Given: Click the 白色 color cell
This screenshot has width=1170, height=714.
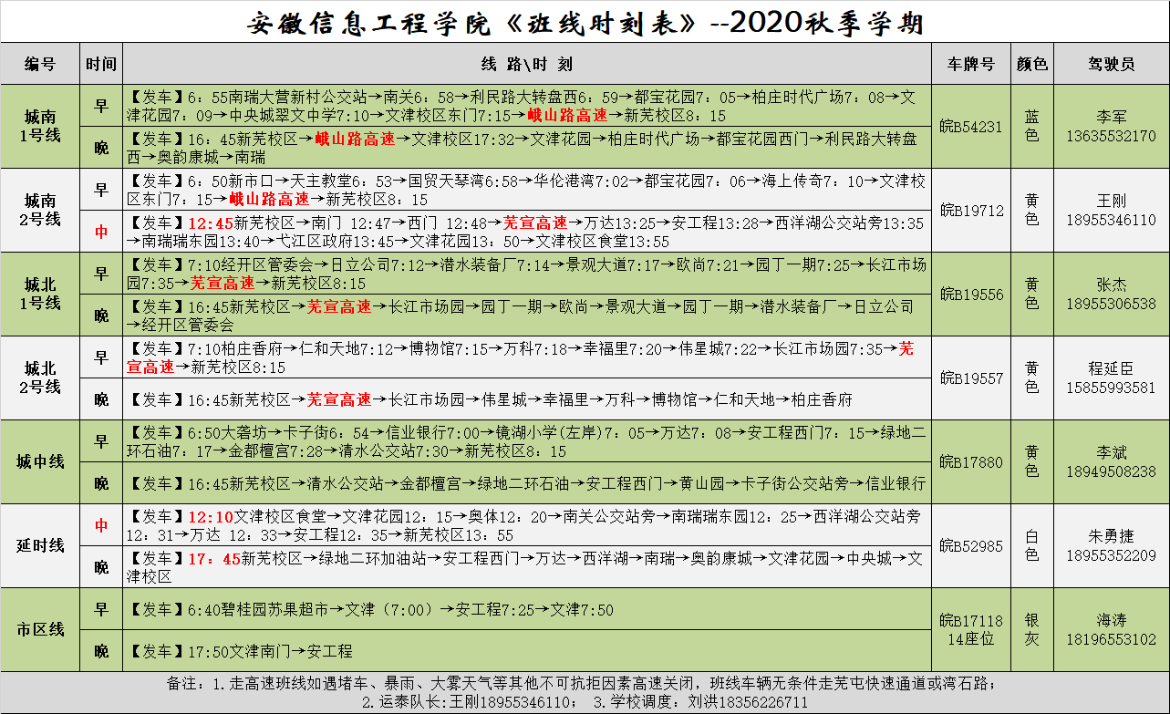Looking at the screenshot, I should 1032,545.
